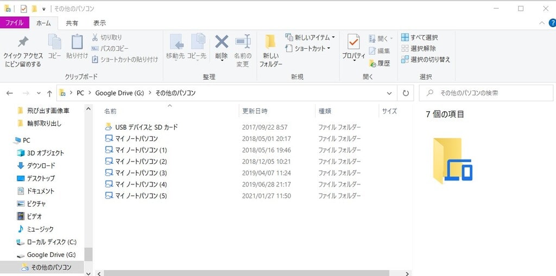Click the History (履歴) ribbon item
This screenshot has width=556, height=276.
[380, 63]
